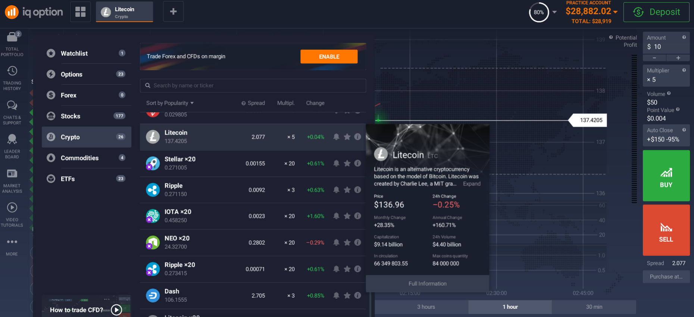Toggle favorite star for Ripple ×20
The image size is (694, 317).
[347, 269]
